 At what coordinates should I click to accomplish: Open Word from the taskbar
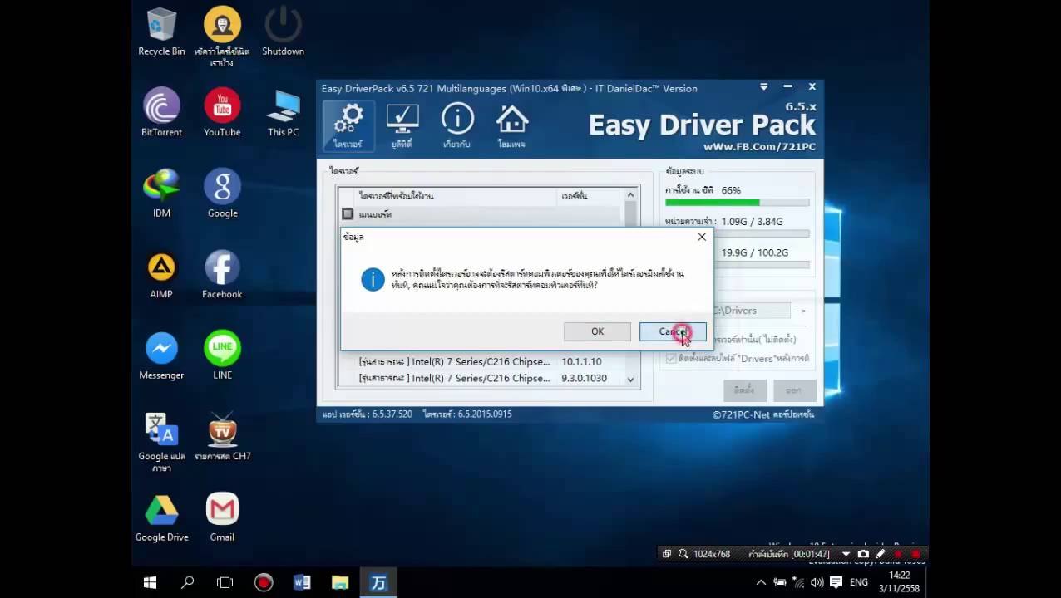(302, 582)
